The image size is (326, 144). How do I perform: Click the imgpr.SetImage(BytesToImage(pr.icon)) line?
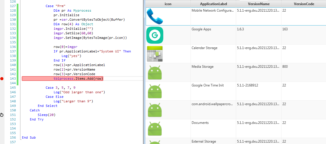click(90, 38)
